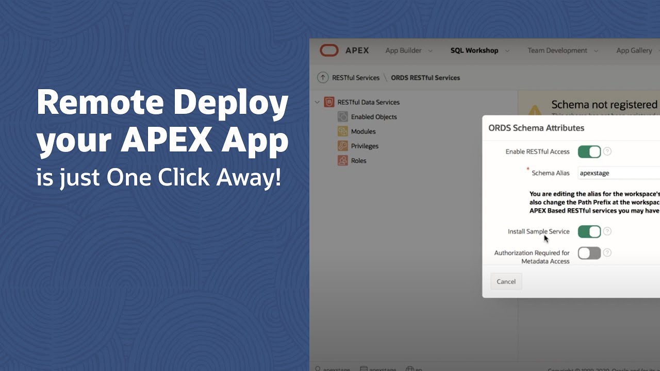Open the SQL Workshop menu

pyautogui.click(x=474, y=50)
